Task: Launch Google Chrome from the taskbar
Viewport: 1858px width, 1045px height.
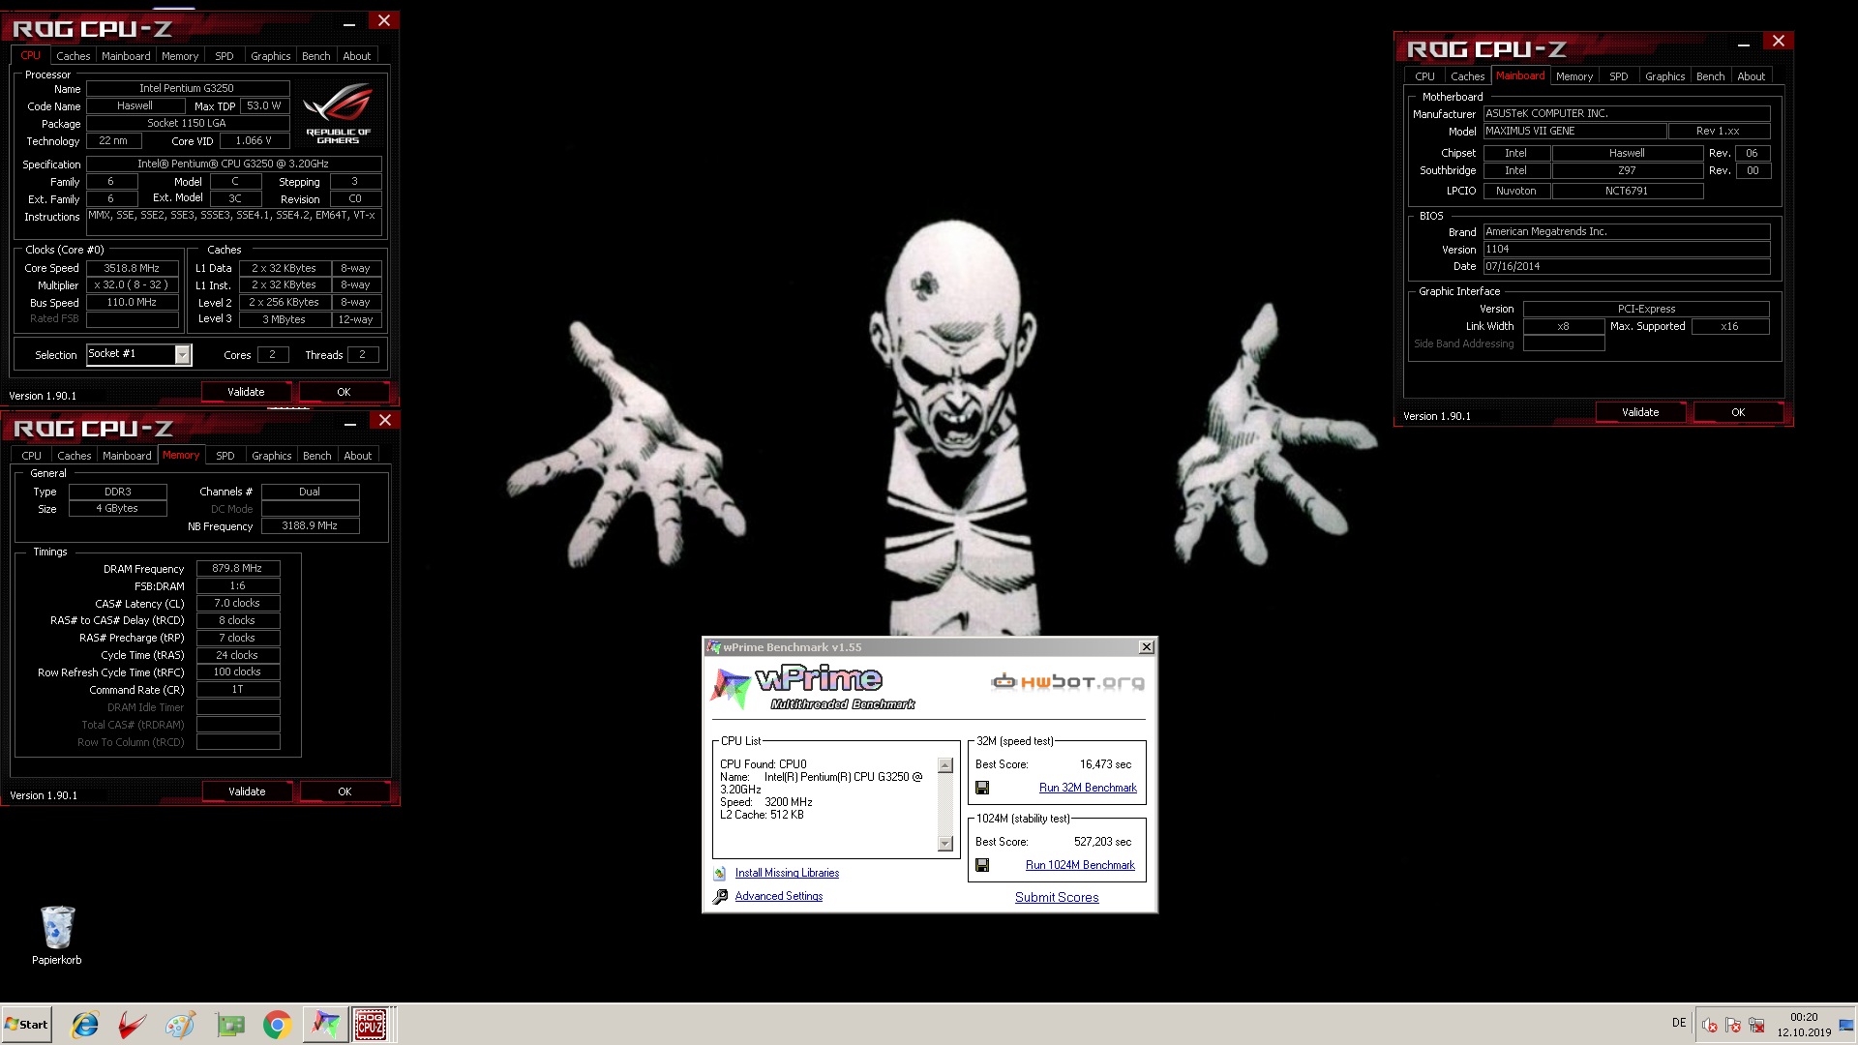Action: 278,1025
